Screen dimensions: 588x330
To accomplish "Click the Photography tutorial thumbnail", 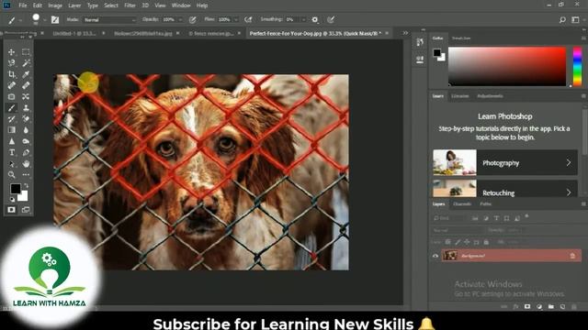I will 455,162.
